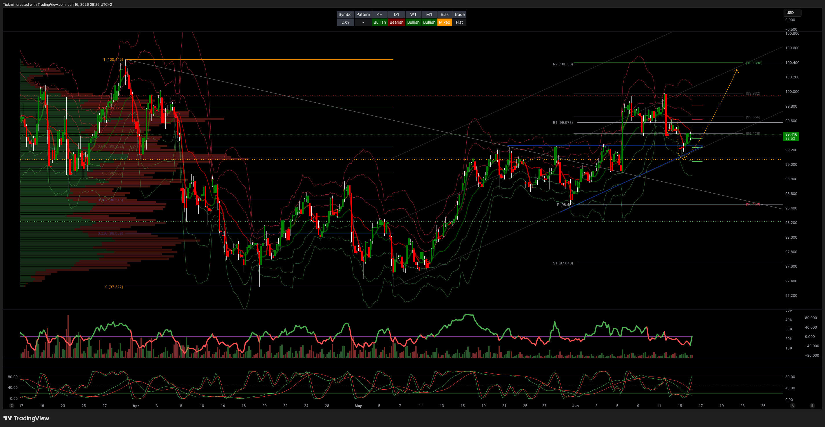Click the P (98.45) pivot label
The width and height of the screenshot is (825, 427).
tap(564, 205)
